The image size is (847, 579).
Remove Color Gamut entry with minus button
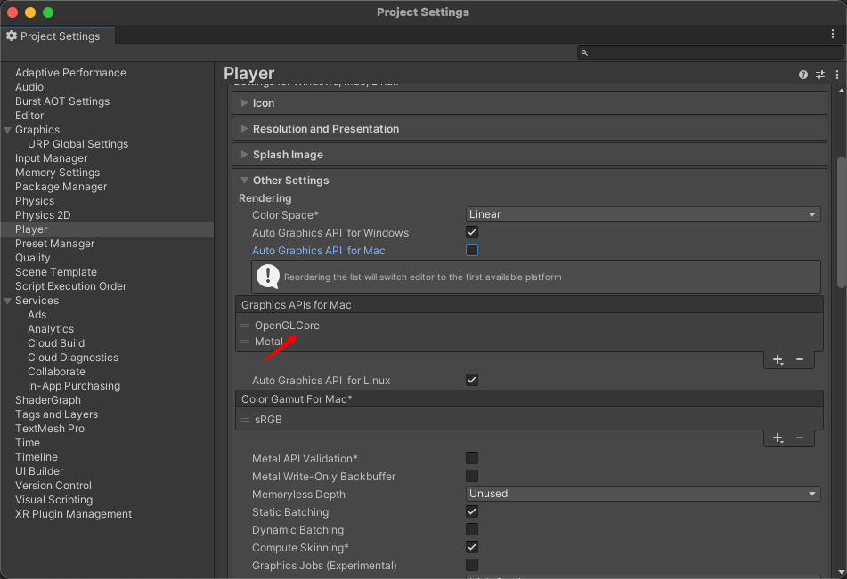point(800,438)
